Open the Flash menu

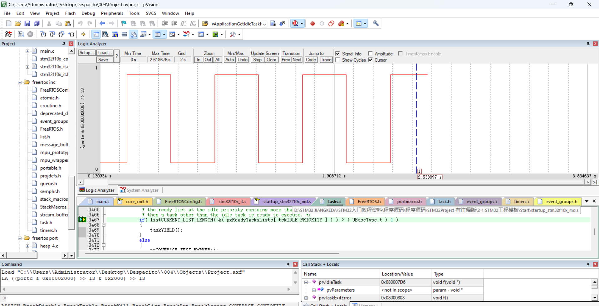click(70, 13)
